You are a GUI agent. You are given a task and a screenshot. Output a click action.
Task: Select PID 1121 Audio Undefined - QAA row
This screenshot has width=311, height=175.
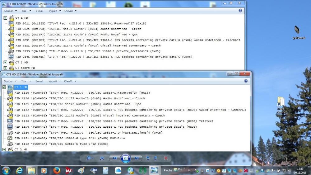(x=78, y=104)
